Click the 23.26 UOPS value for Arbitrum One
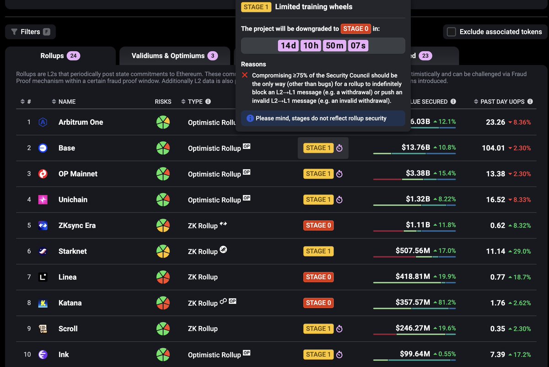The image size is (549, 367). (x=495, y=122)
